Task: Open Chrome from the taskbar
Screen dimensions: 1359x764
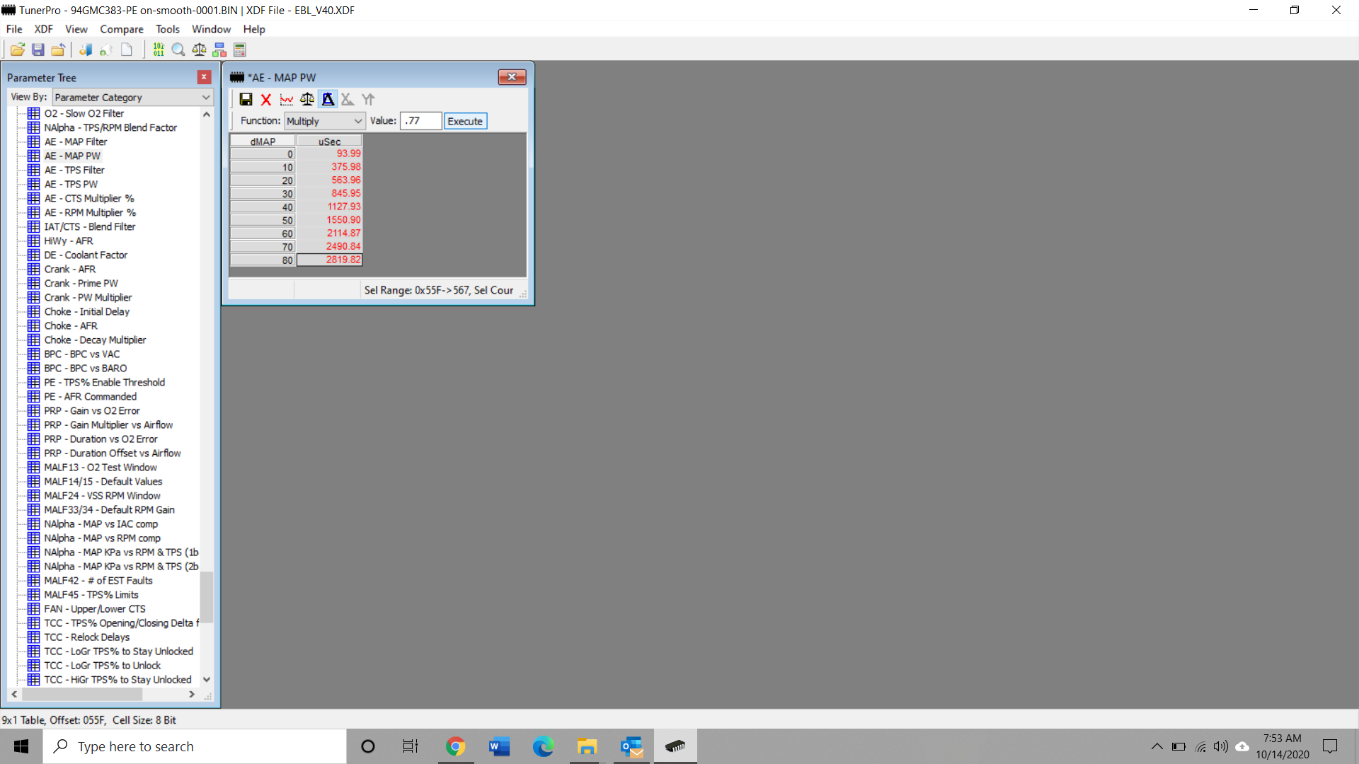Action: (x=455, y=746)
